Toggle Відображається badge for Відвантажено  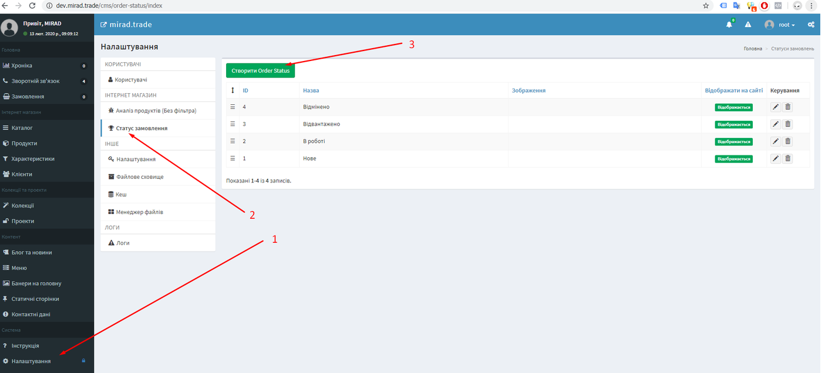coord(733,124)
